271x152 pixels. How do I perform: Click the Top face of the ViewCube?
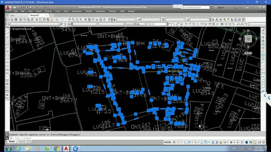click(x=248, y=39)
